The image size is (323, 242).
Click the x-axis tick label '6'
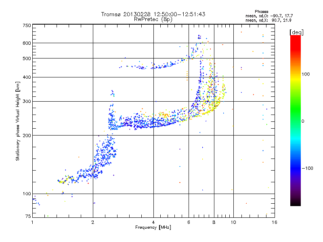point(189,222)
